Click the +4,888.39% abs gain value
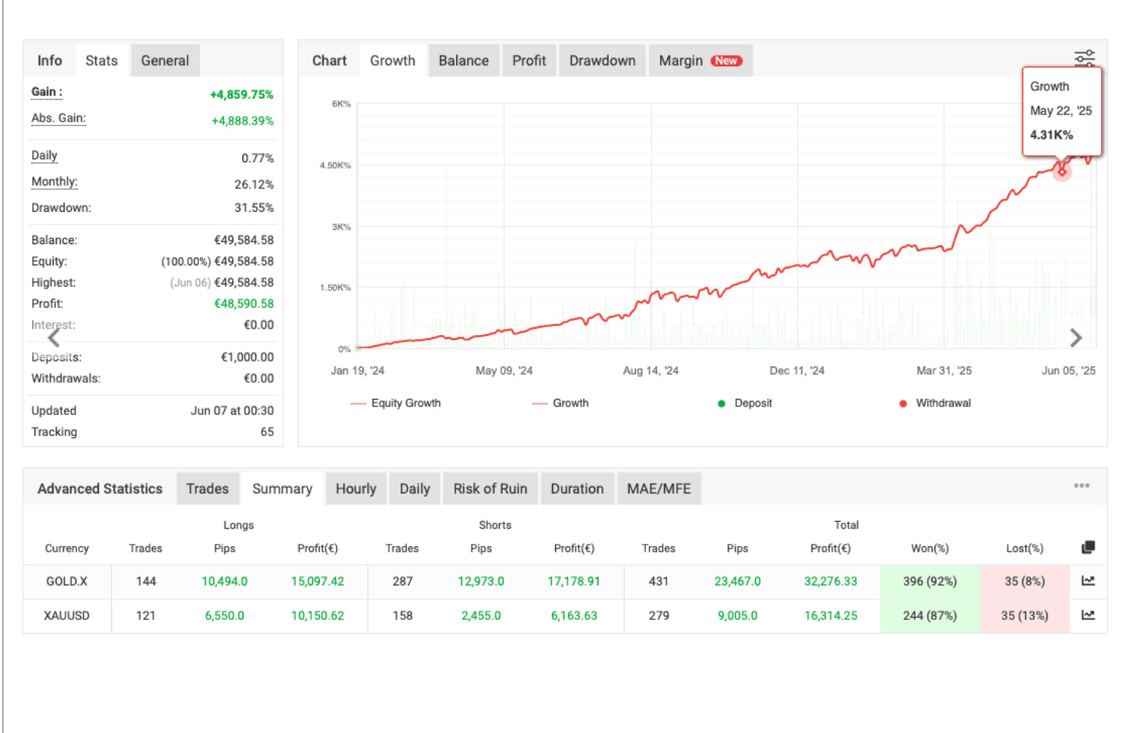The height and width of the screenshot is (733, 1125). [x=242, y=121]
